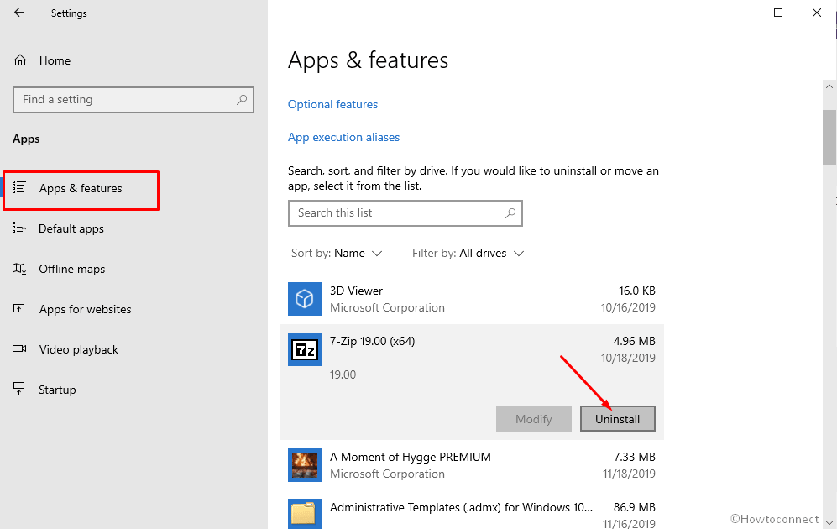Select A Moment of Hygge PREMIUM icon
The image size is (837, 529).
coord(305,465)
